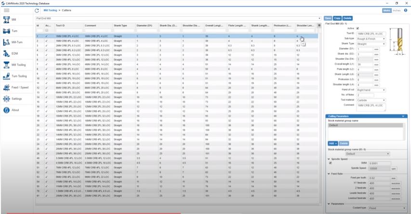
Task: Edit the SMM value field
Action: point(380,163)
